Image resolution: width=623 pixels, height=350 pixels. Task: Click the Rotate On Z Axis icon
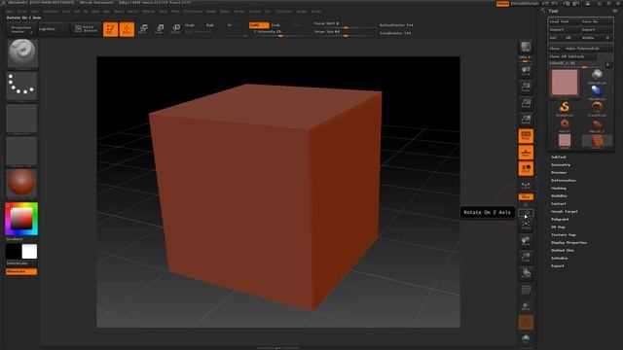click(526, 213)
